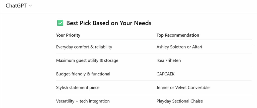Select 'Maximum guest utility & storage' cell
257x108 pixels.
87,60
